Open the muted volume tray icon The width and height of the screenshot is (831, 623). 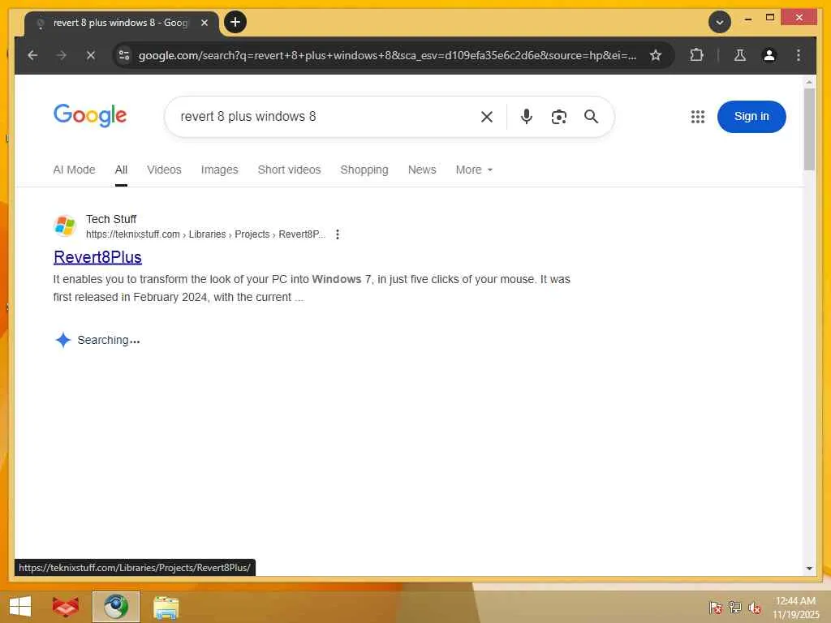(754, 607)
